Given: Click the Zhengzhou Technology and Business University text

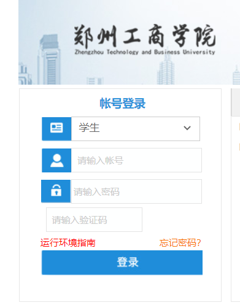Looking at the screenshot, I should pos(145,52).
